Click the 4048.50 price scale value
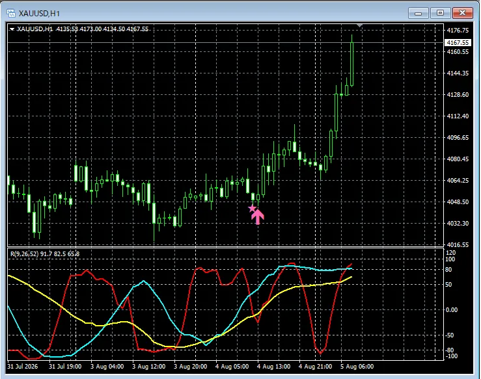 (x=458, y=202)
